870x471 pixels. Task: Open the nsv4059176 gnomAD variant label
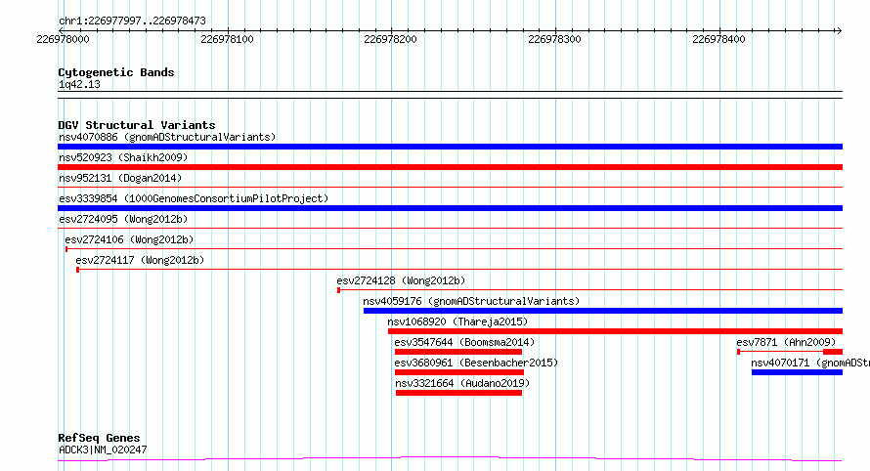(471, 301)
